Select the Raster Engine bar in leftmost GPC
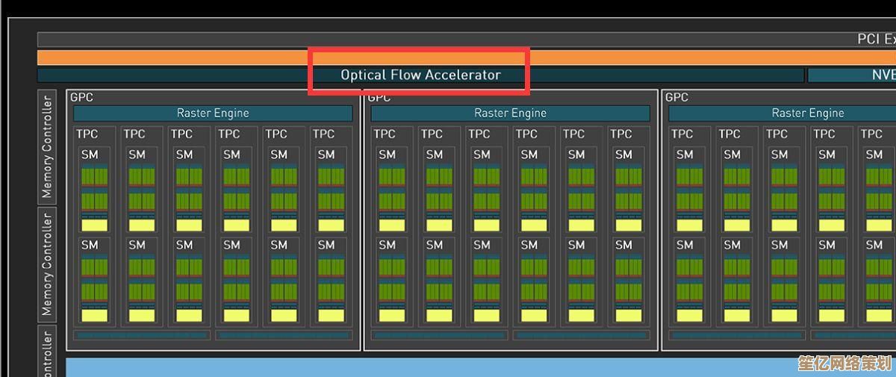Viewport: 896px width, 377px height. pyautogui.click(x=213, y=113)
